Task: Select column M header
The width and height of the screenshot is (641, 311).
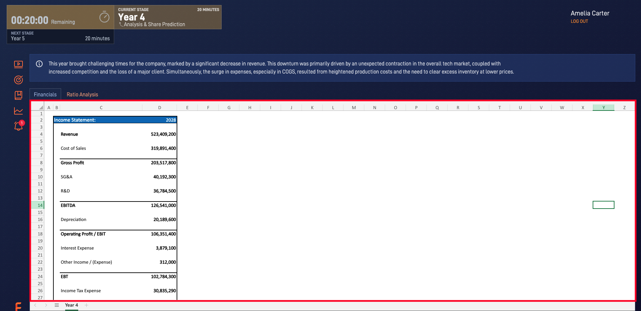Action: pos(354,107)
